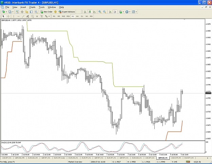Click the Expert Advisors button

pos(67,12)
